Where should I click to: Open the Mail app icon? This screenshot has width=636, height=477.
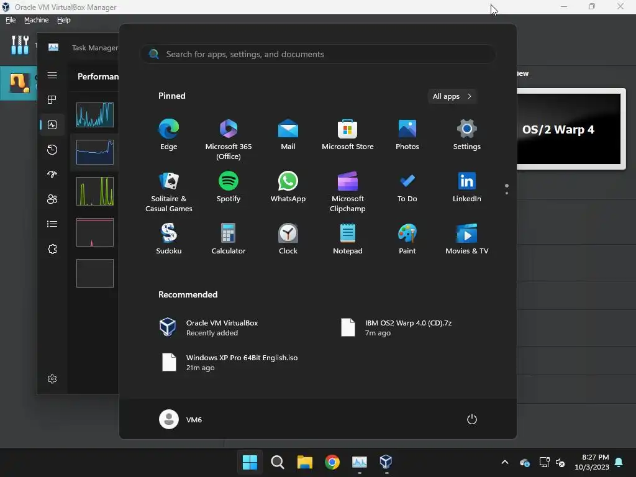[288, 135]
